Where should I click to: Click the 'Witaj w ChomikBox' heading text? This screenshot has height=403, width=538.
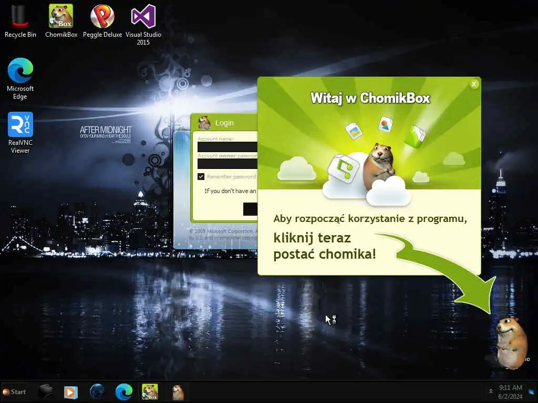coord(370,98)
